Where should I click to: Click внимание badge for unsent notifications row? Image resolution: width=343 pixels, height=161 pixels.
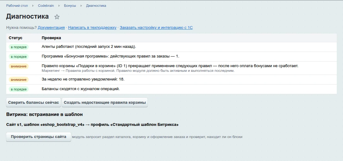[19, 80]
